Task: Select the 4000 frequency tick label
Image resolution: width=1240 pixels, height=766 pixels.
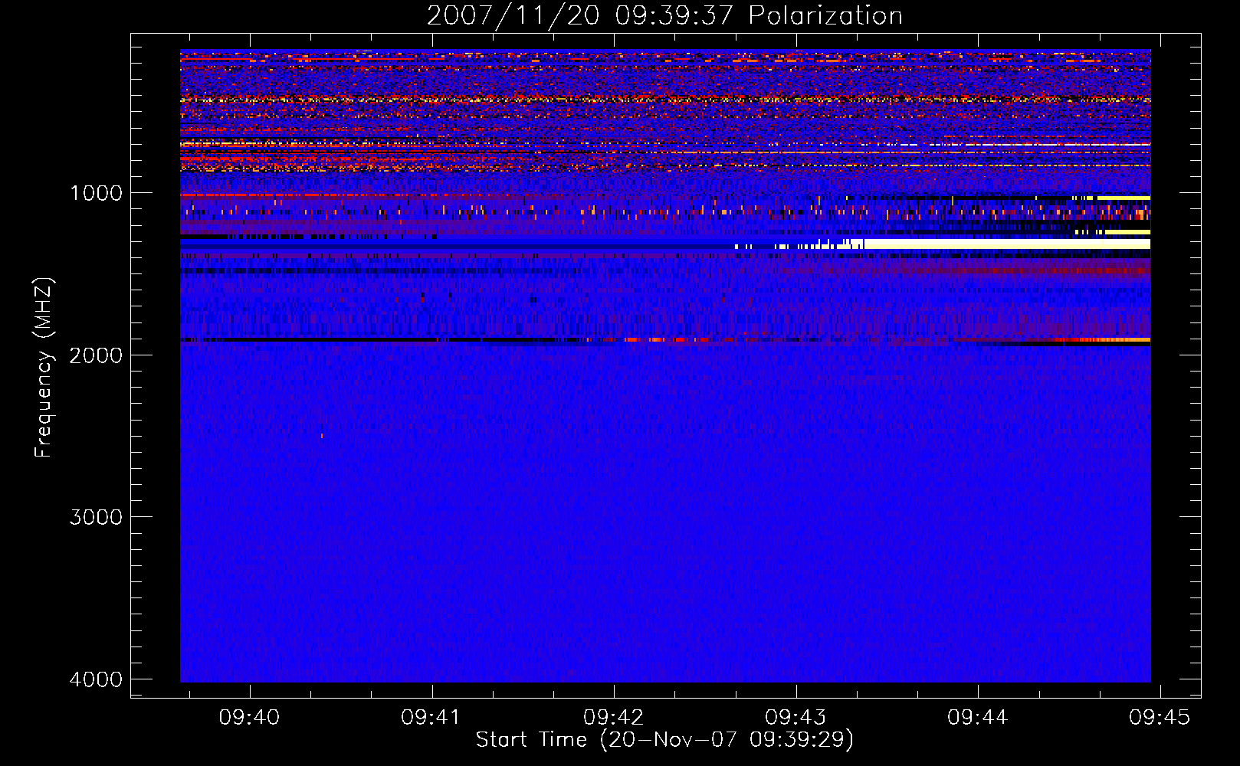Action: [x=96, y=679]
